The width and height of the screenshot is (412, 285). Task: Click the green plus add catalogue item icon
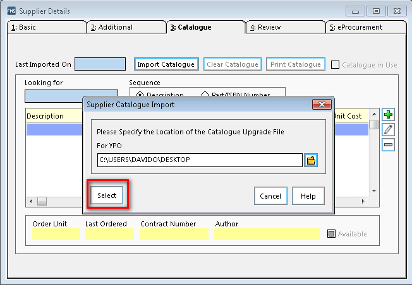388,115
